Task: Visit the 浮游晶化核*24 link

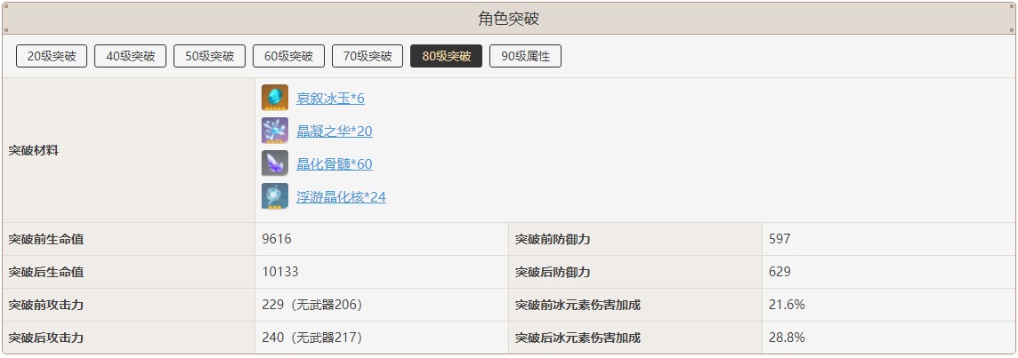Action: point(341,197)
